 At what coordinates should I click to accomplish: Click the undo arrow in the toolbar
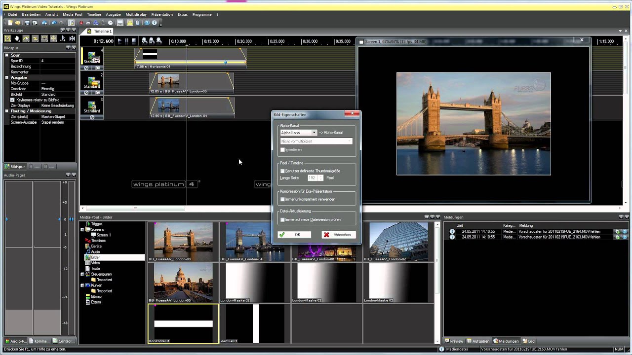(x=54, y=23)
